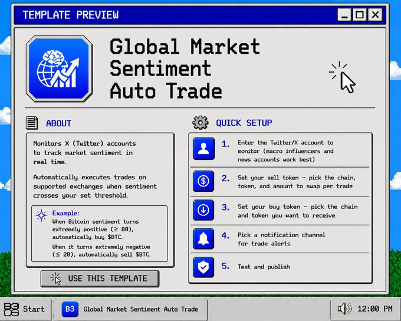Close the Template Preview window
Image resolution: width=401 pixels, height=321 pixels.
[375, 15]
